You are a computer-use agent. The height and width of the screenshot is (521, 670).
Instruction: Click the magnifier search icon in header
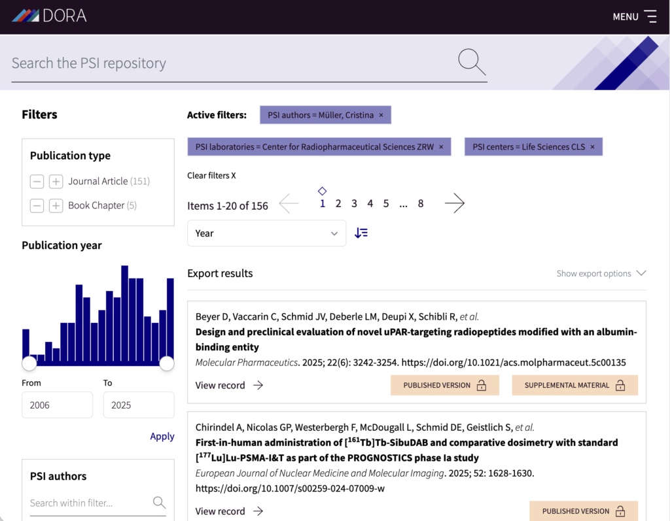click(x=472, y=62)
